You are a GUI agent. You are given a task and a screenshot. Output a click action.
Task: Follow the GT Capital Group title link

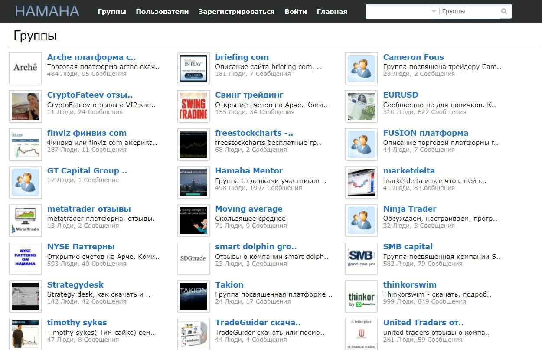click(x=87, y=170)
